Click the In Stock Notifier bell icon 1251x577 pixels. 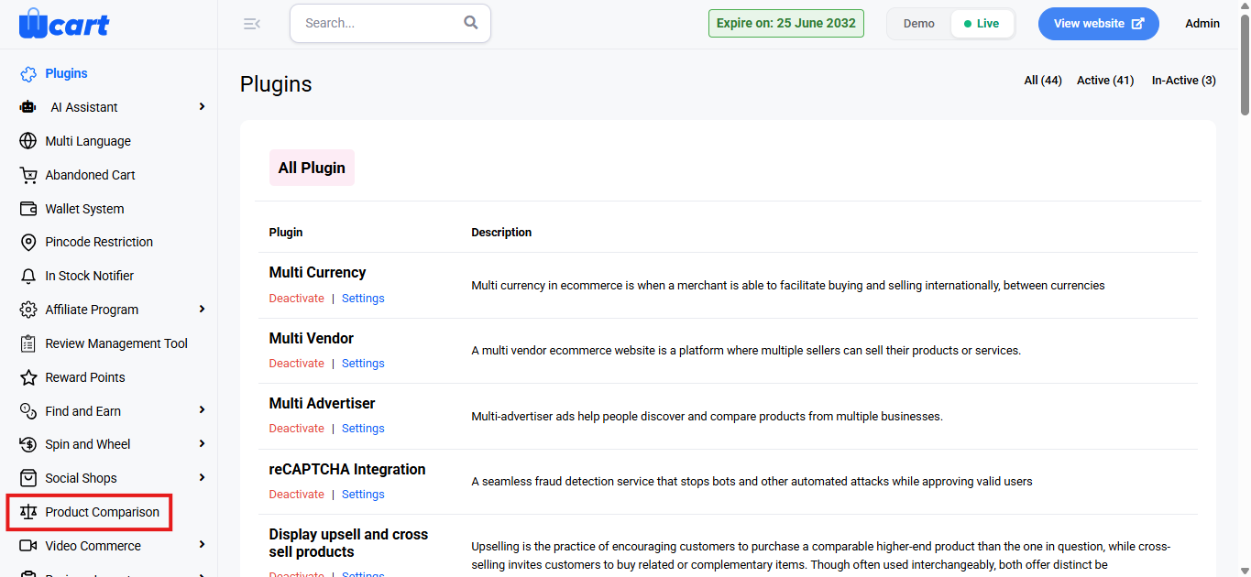tap(28, 276)
